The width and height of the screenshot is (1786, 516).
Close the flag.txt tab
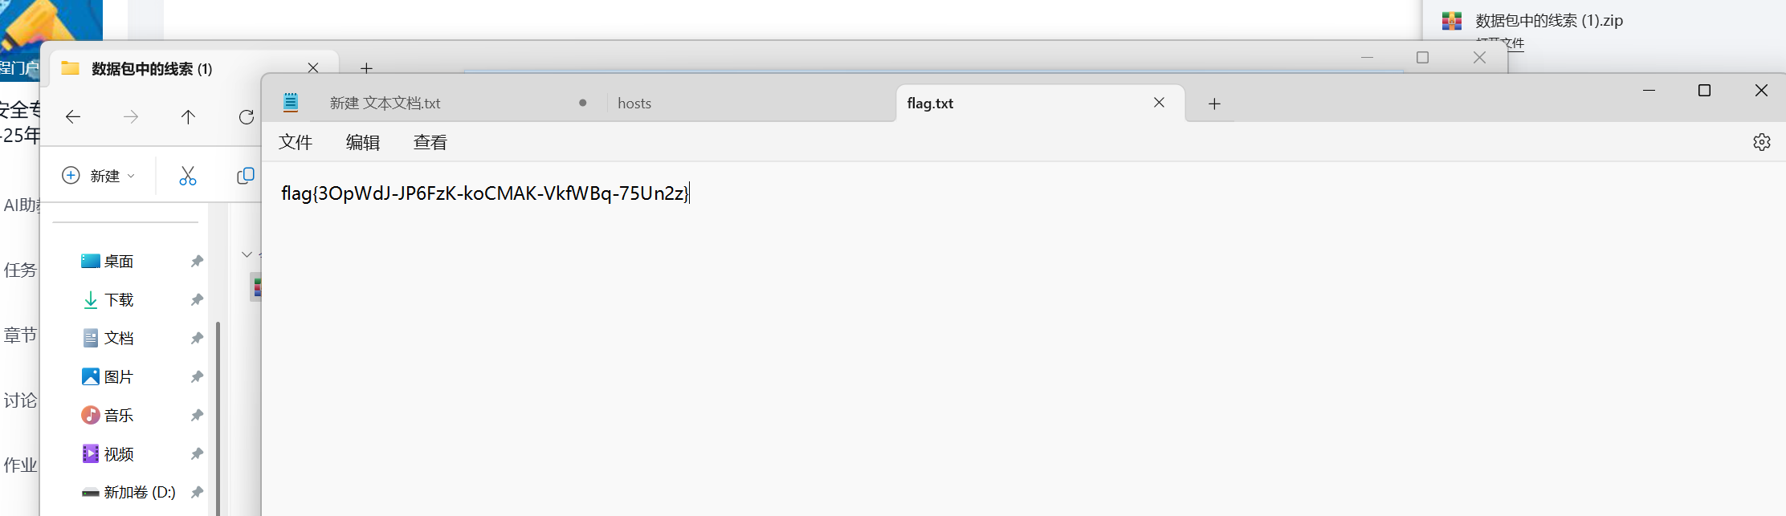point(1159,103)
